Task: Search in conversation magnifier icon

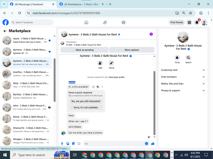Action: point(188,58)
